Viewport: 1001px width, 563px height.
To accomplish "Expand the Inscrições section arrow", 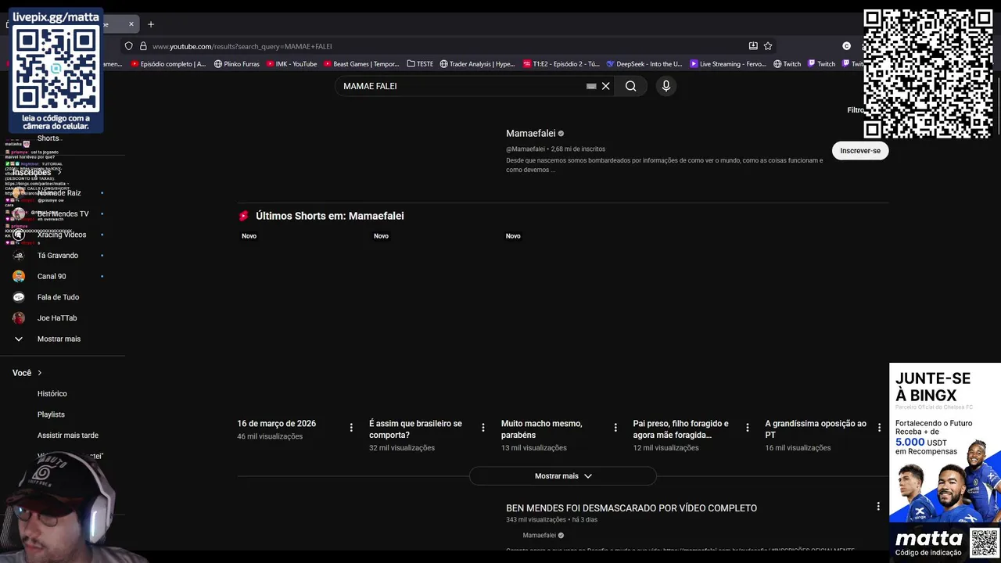I will (x=59, y=172).
